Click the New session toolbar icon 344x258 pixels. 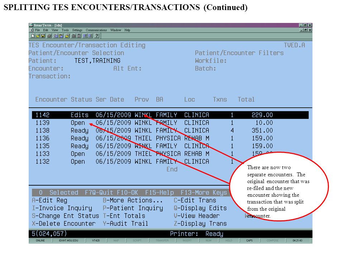[33, 35]
